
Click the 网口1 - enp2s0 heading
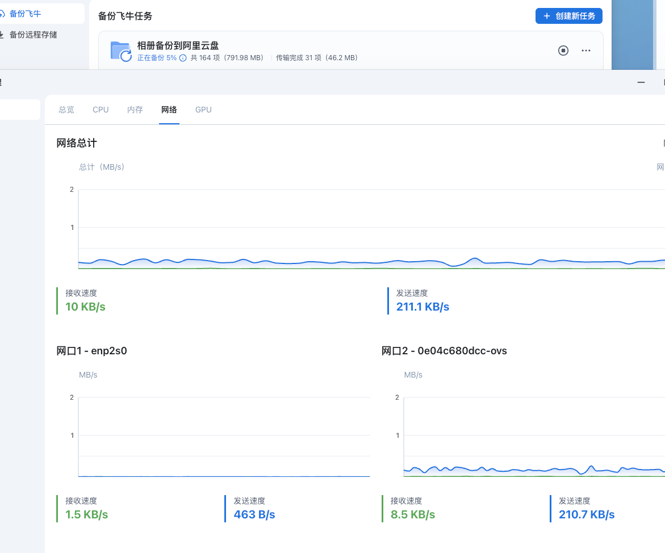pyautogui.click(x=91, y=351)
